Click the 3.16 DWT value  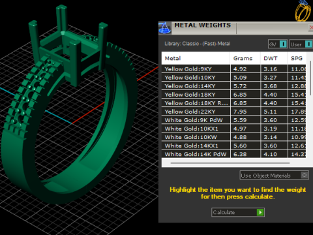(270, 69)
